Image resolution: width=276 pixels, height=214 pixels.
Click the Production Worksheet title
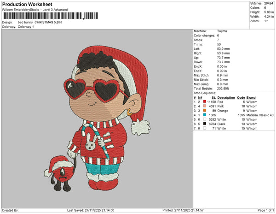[x=27, y=4]
